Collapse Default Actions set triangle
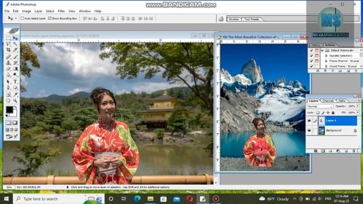363x204 pixels. pos(322,50)
